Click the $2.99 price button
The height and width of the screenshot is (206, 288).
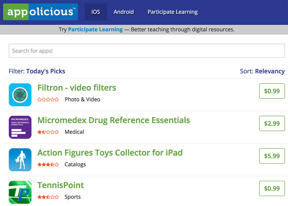[x=272, y=123]
